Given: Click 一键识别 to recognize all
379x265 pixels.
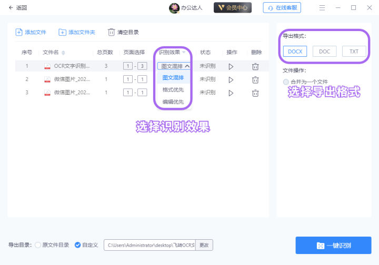Looking at the screenshot, I should 333,245.
